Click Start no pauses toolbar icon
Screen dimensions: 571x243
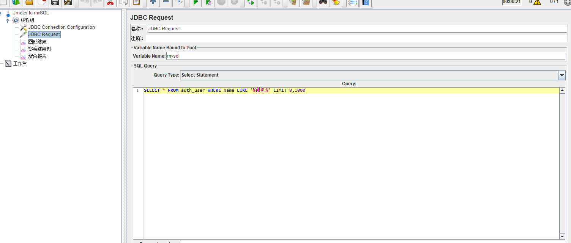pyautogui.click(x=208, y=3)
